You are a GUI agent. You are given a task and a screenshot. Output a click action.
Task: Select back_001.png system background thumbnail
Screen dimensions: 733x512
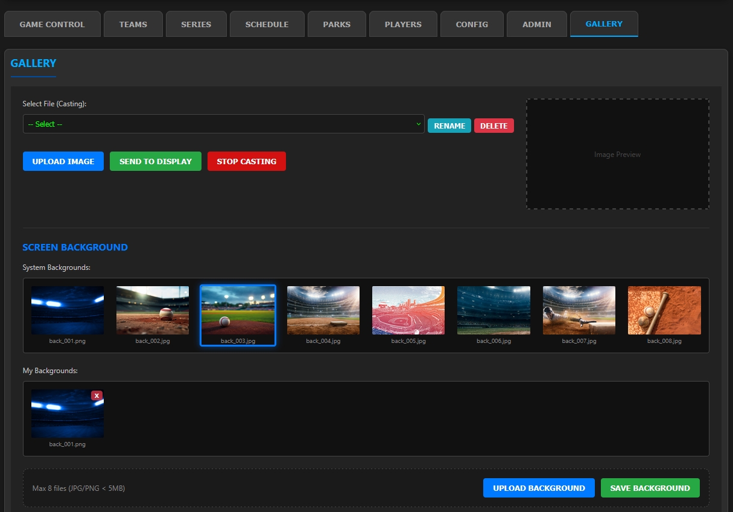click(x=68, y=310)
